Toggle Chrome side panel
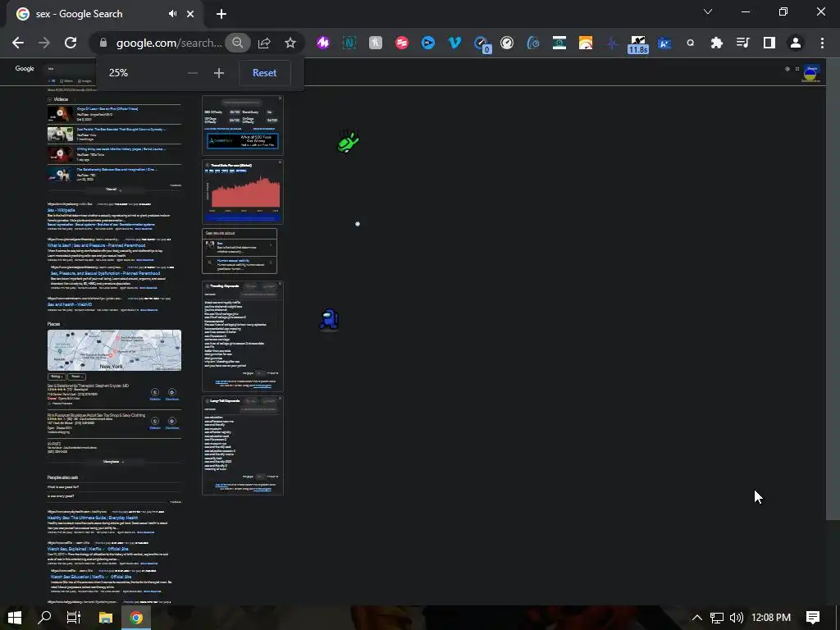840x630 pixels. [769, 43]
